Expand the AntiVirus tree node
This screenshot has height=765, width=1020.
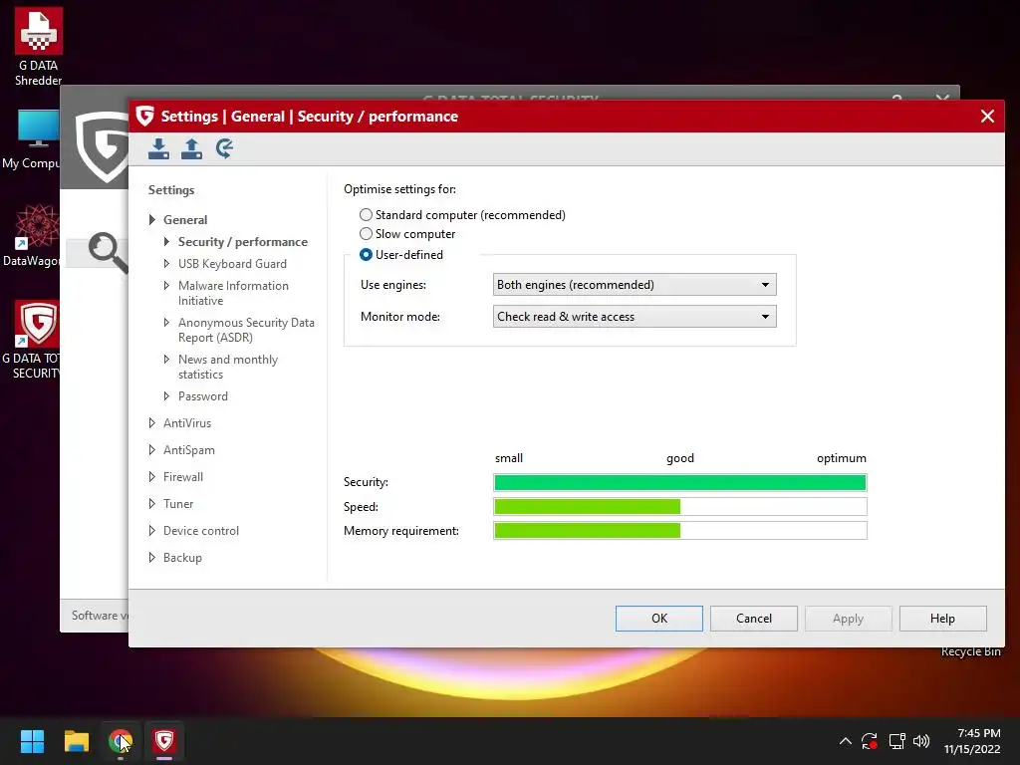pyautogui.click(x=151, y=422)
